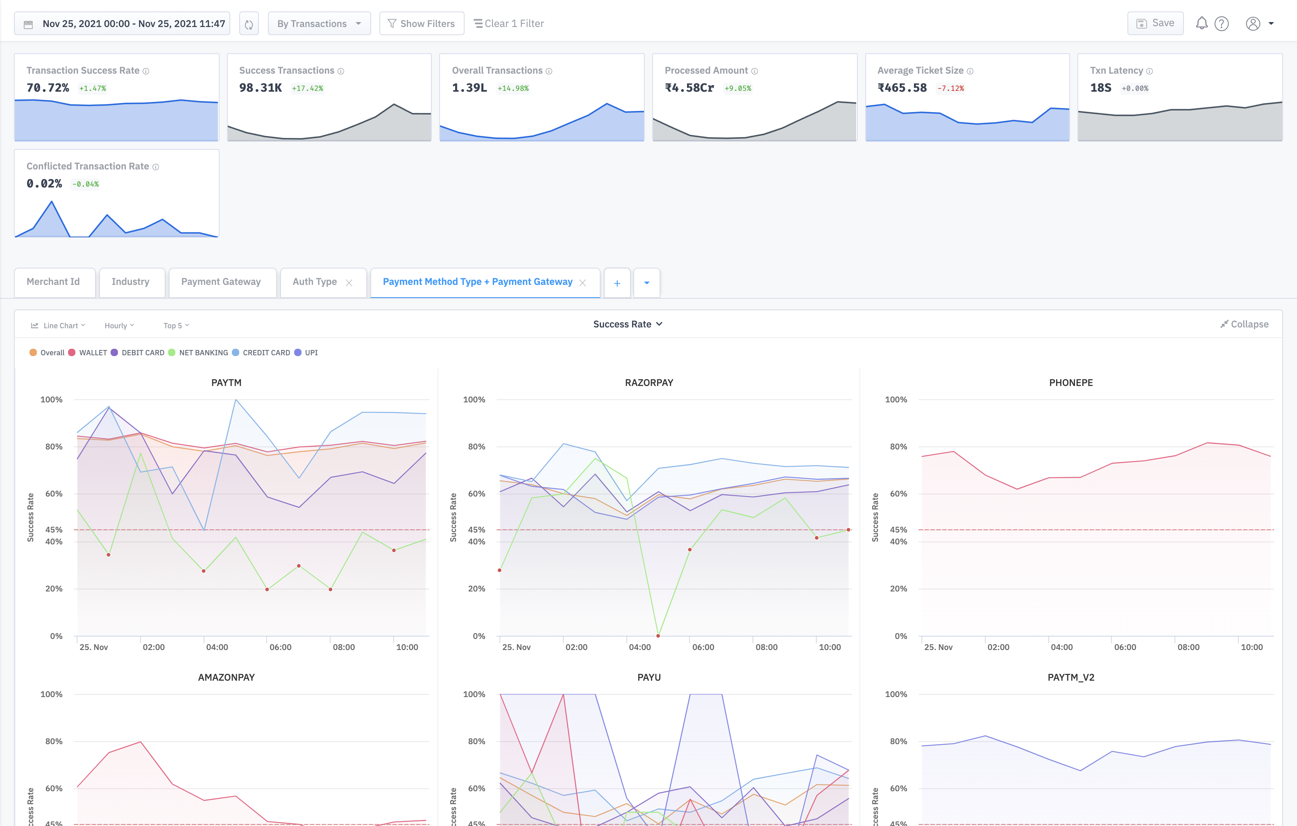The height and width of the screenshot is (826, 1297).
Task: Switch to the Payment Gateway tab
Action: (x=221, y=282)
